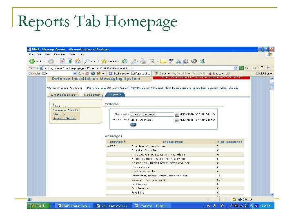Open calendar picker next to End Date

point(177,120)
